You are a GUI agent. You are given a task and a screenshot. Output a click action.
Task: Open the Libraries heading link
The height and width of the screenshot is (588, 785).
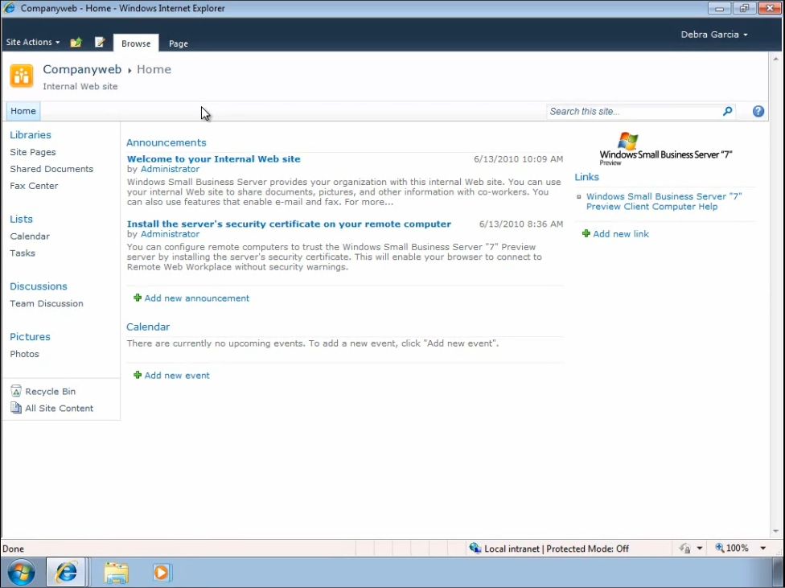(31, 134)
